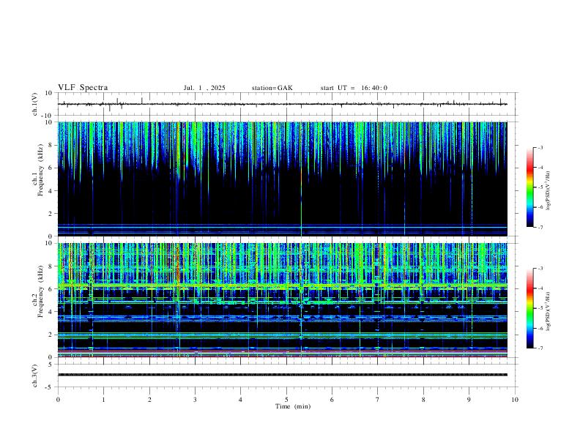Select the date text "Jul. 1, 2025"
Viewport: 580px width, 448px height.
204,88
